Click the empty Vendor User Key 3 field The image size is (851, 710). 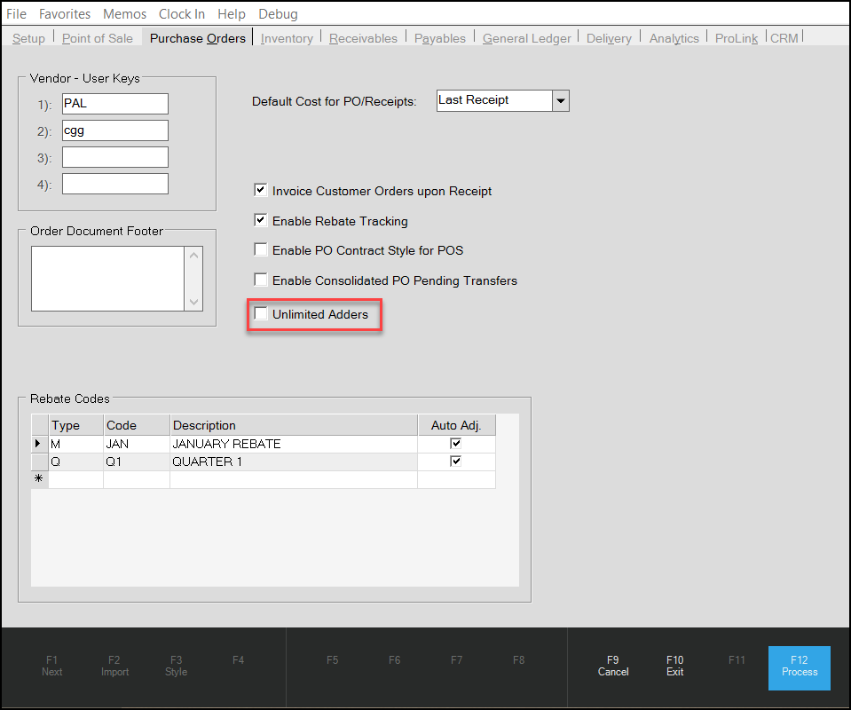[x=115, y=157]
